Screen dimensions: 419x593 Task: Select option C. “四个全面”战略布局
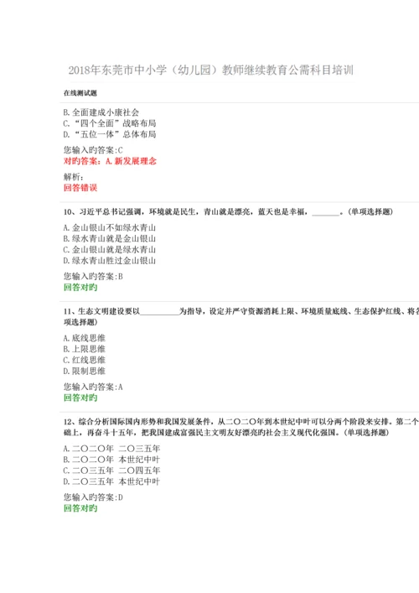110,123
